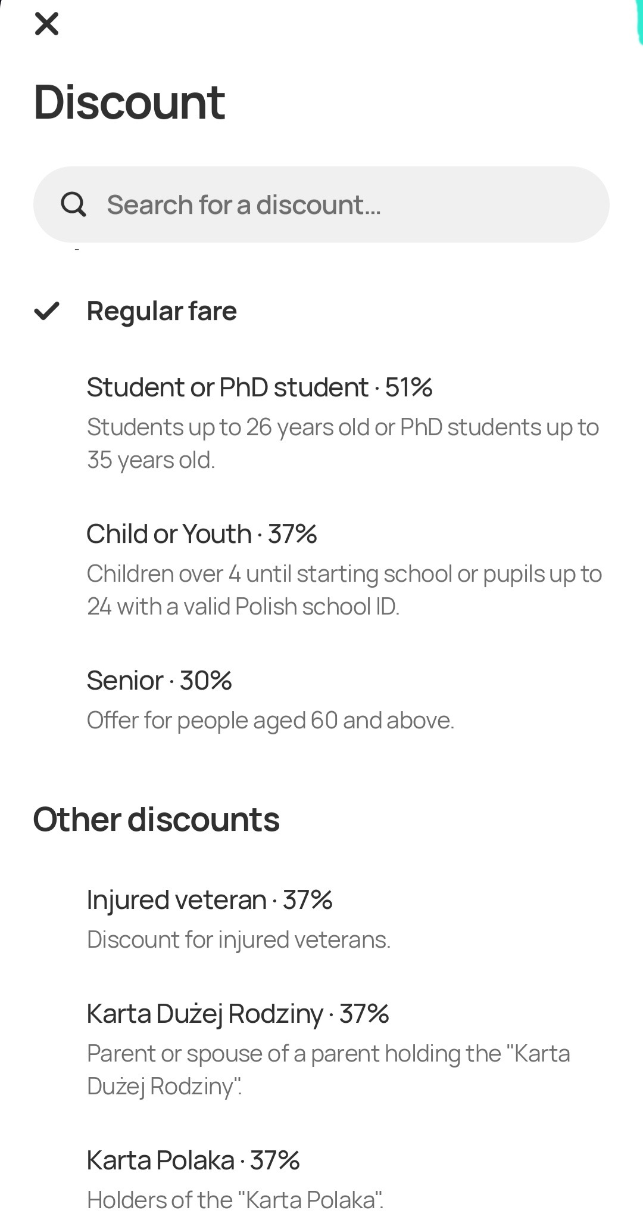Screen dimensions: 643x1232
Task: Pick the Senior 30% discount
Action: pyautogui.click(x=159, y=681)
